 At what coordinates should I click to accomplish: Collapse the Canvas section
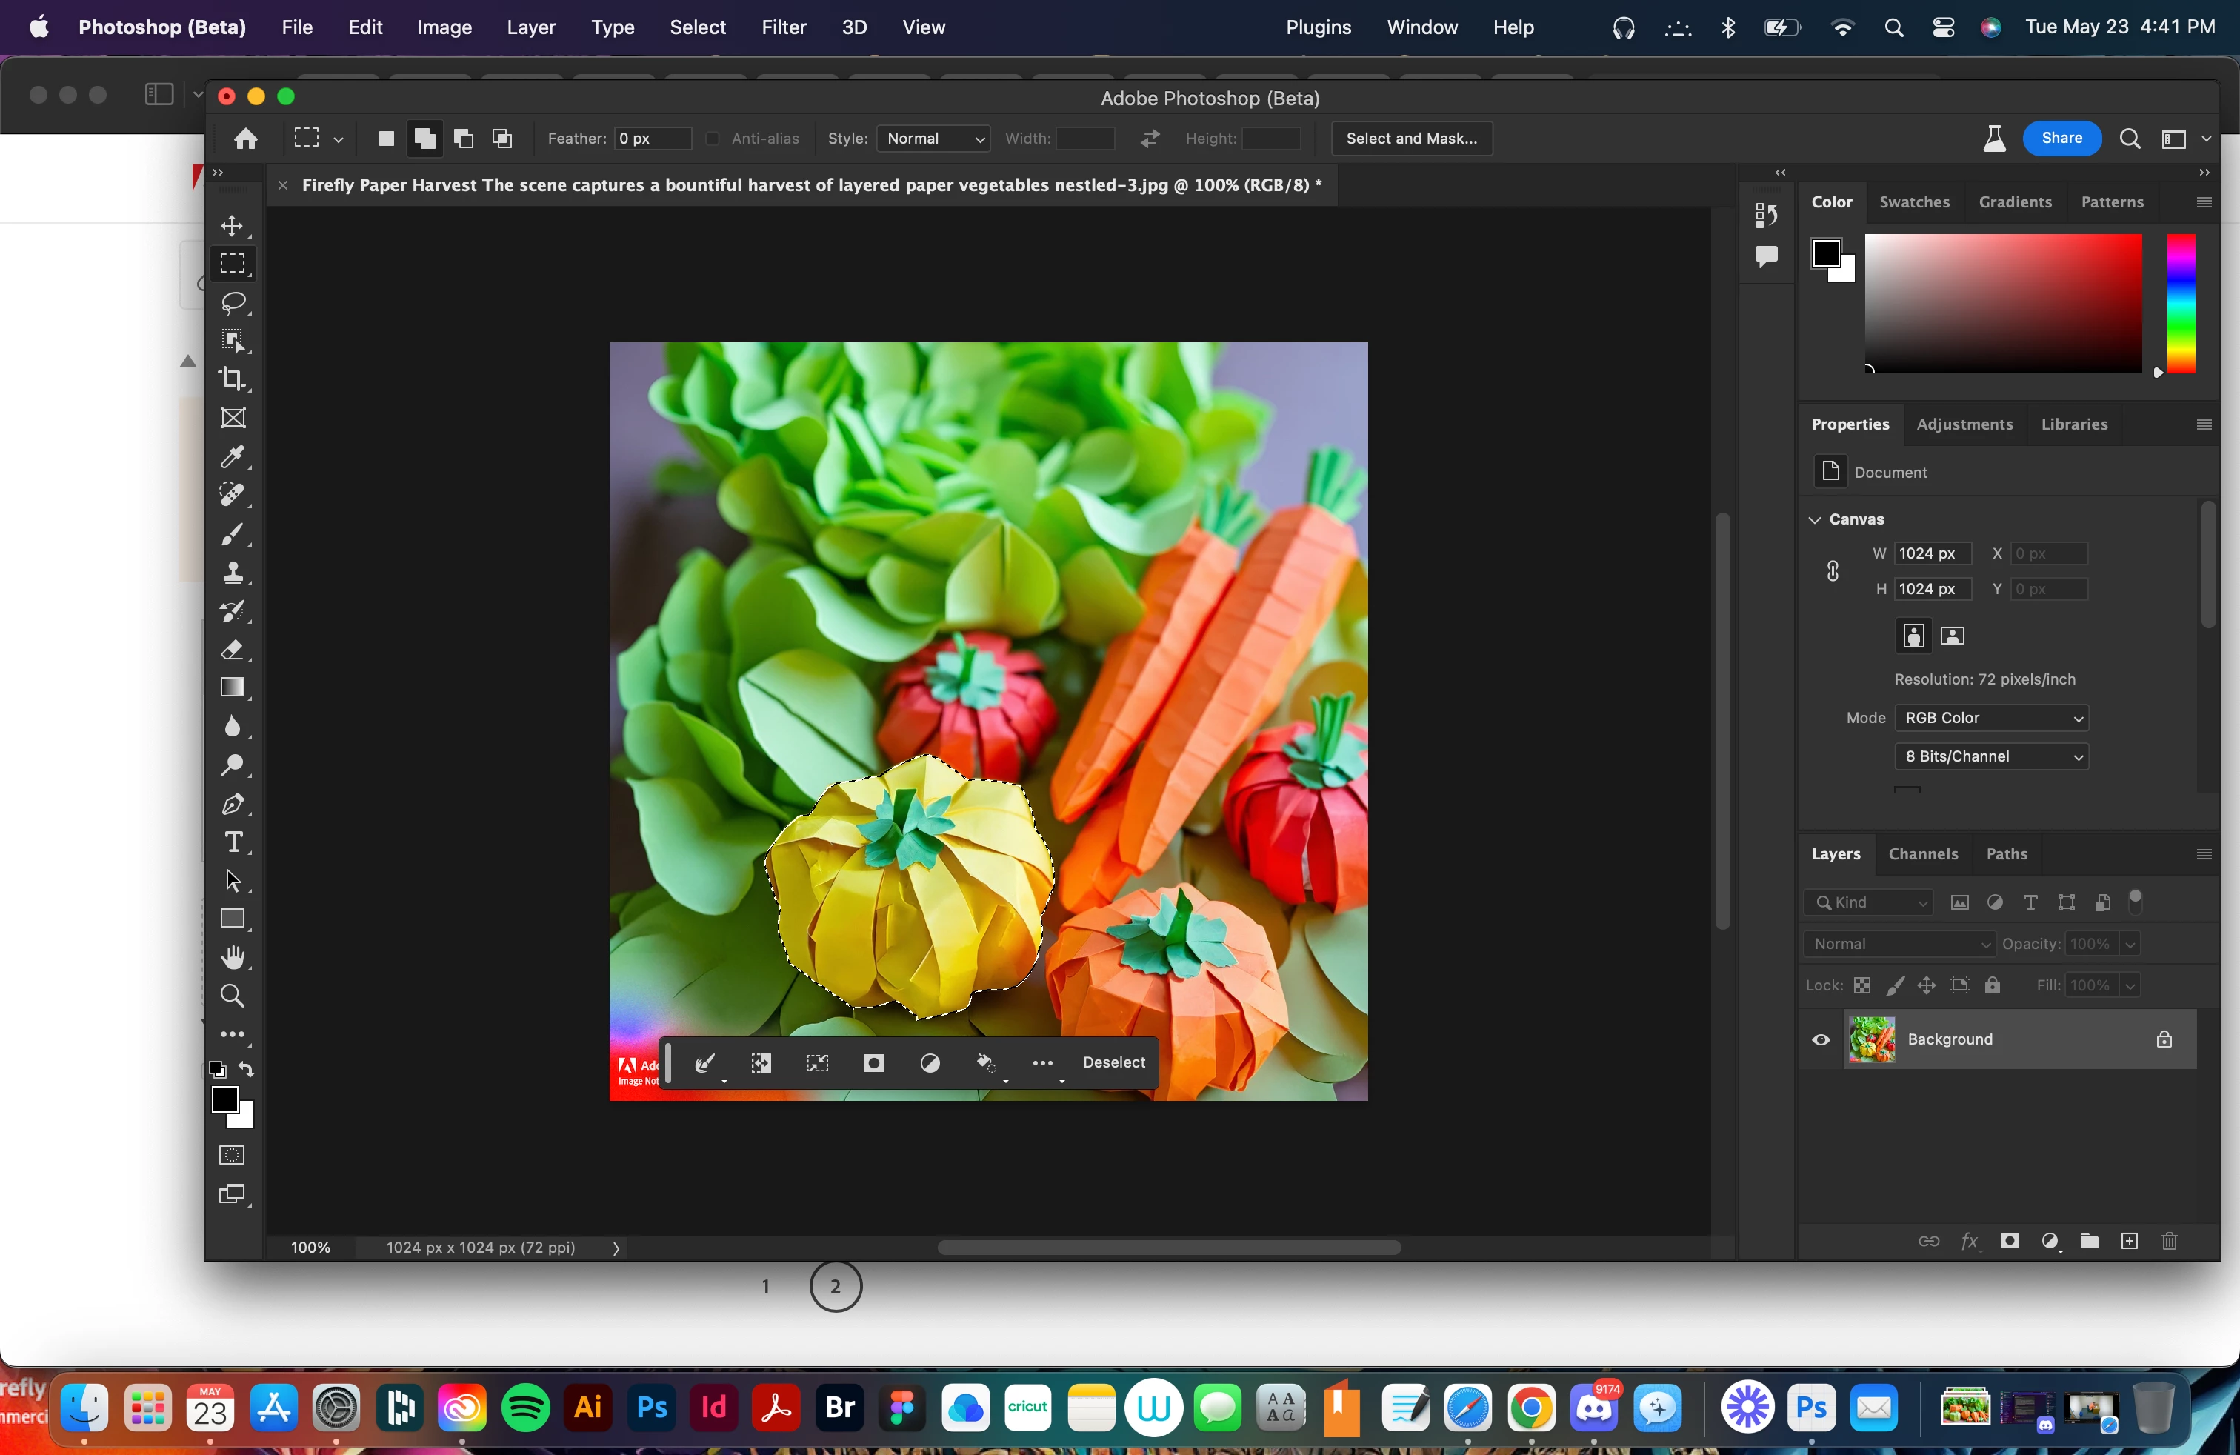[1815, 519]
